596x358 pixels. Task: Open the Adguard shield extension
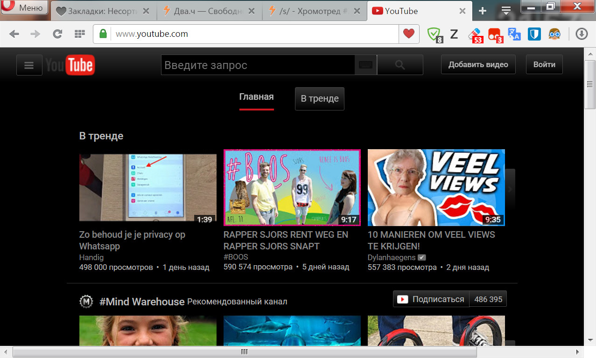click(435, 34)
